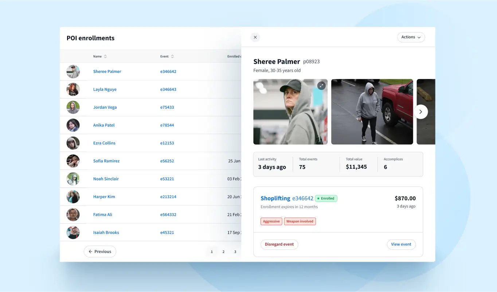The width and height of the screenshot is (497, 292).
Task: Open event e53221 link
Action: coord(167,179)
